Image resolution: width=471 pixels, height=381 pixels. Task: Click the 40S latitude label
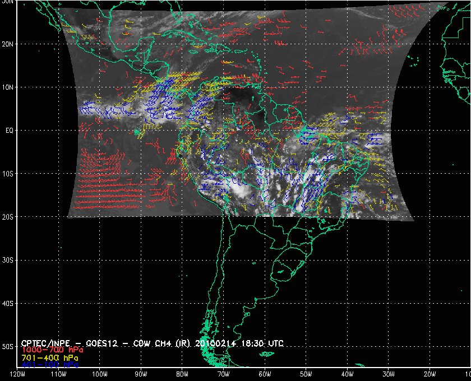tap(8, 304)
